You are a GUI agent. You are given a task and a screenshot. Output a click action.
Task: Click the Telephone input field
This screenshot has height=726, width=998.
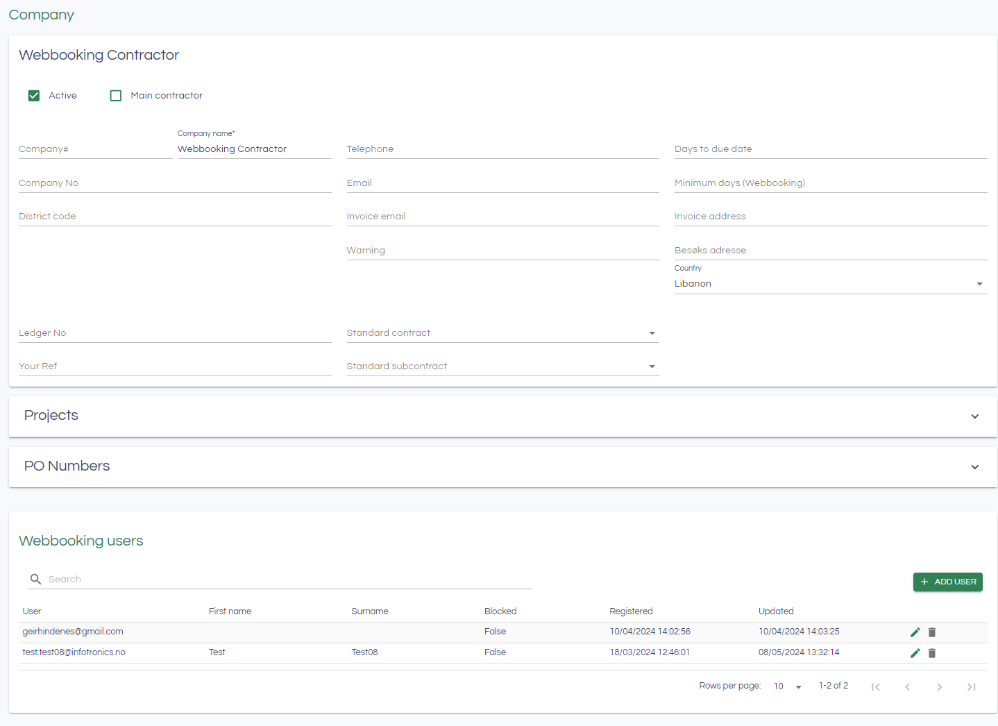pos(502,149)
